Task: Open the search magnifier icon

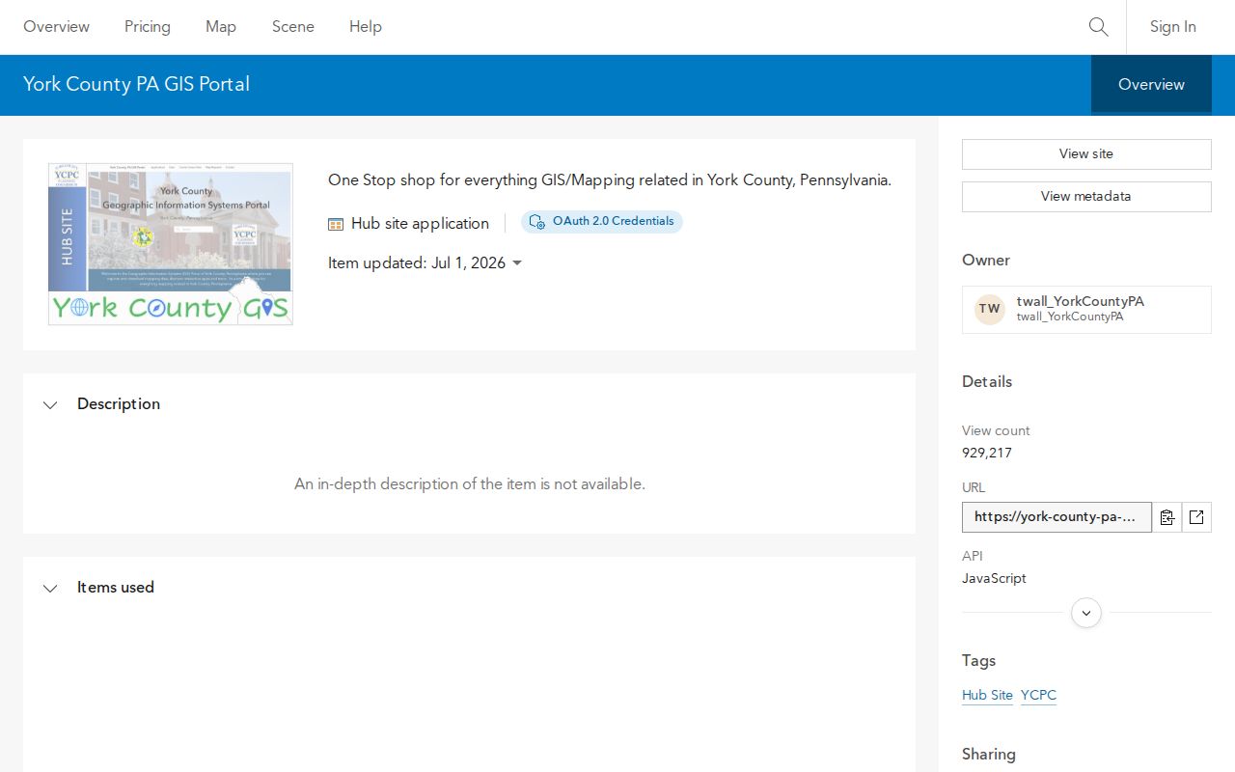Action: (x=1098, y=27)
